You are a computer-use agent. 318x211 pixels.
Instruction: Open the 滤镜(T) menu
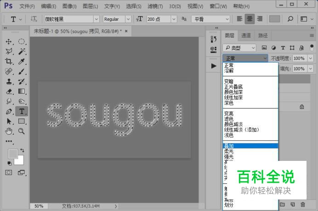coord(155,6)
